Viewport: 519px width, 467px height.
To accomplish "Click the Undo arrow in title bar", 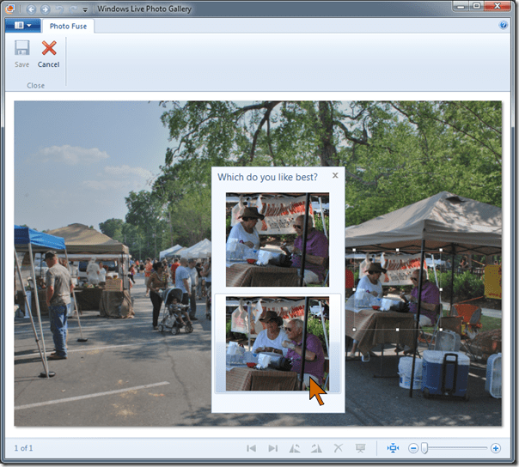I will tap(59, 9).
